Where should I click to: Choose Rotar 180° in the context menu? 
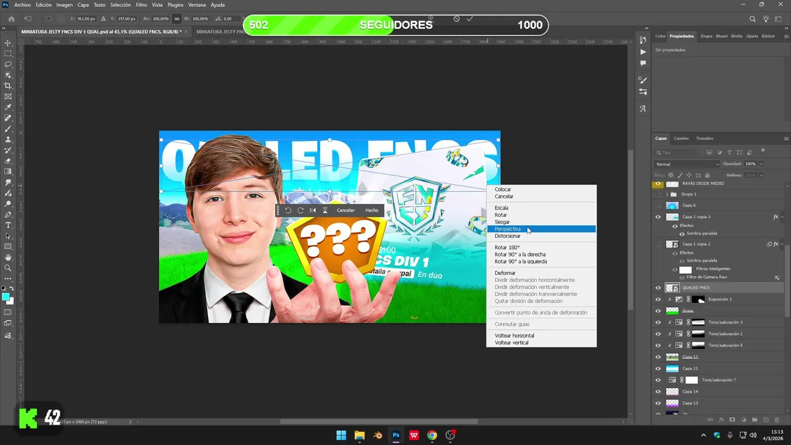[541, 247]
